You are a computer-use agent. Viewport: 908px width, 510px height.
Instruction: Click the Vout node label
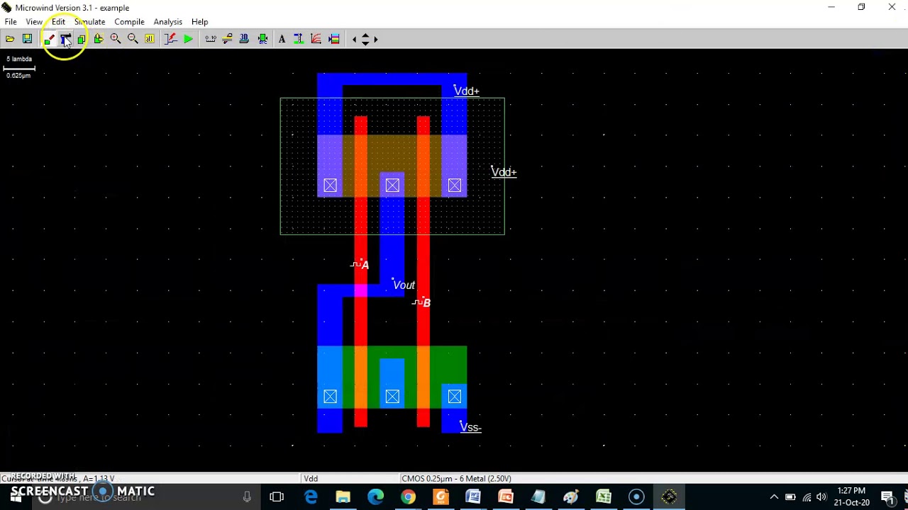coord(404,285)
